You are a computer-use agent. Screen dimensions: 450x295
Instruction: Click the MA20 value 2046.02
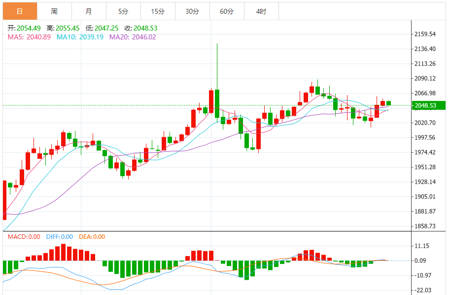point(144,37)
